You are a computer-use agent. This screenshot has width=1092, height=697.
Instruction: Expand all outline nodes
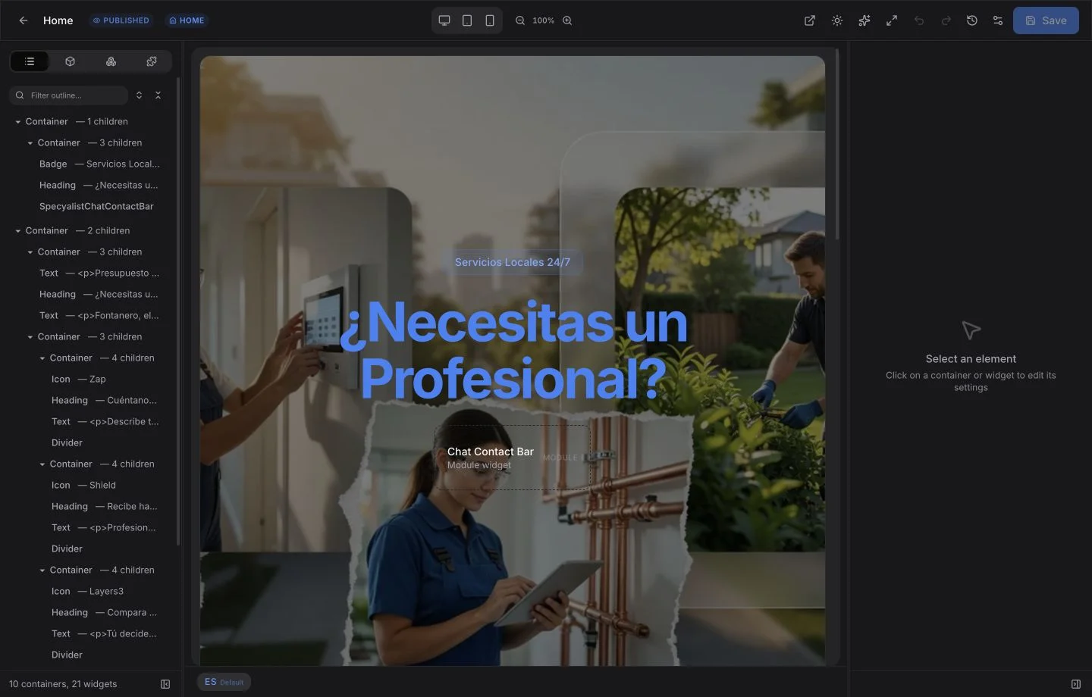point(139,95)
